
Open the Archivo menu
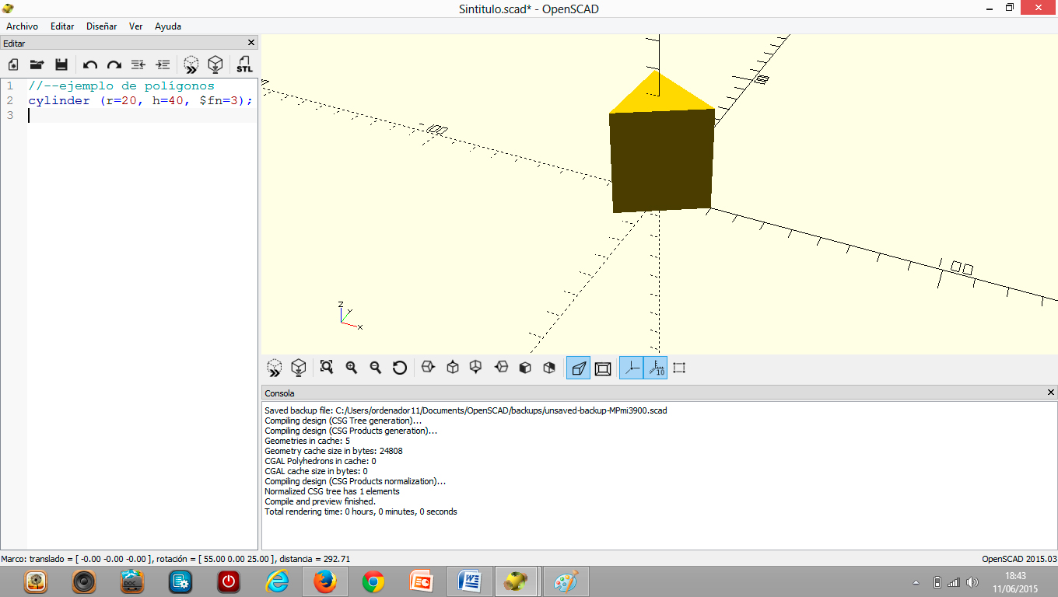click(22, 26)
